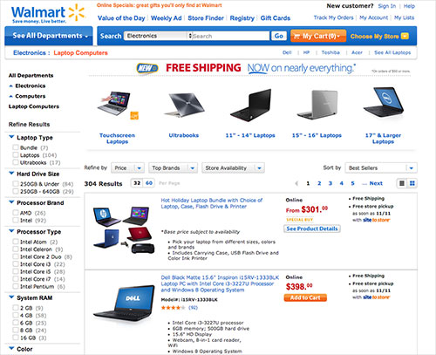Image resolution: width=436 pixels, height=355 pixels.
Task: Click the previous page arrow
Action: pos(296,183)
